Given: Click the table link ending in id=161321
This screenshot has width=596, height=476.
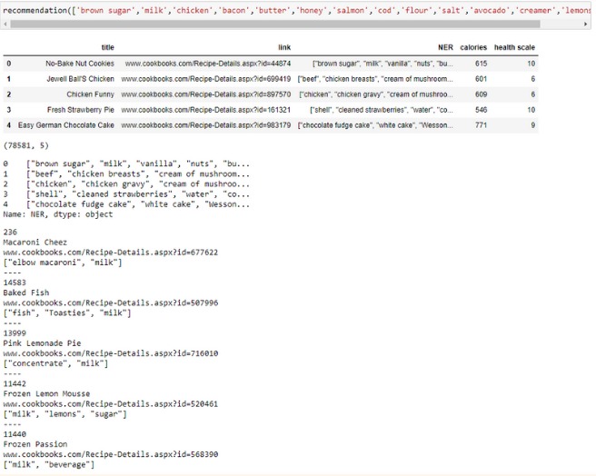Looking at the screenshot, I should pos(206,110).
